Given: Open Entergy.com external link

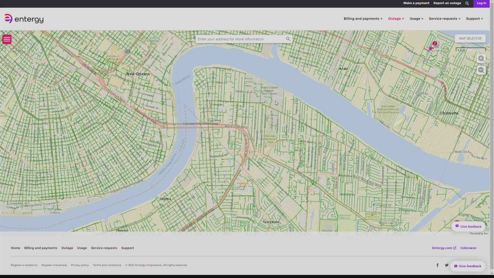Looking at the screenshot, I should (x=444, y=248).
